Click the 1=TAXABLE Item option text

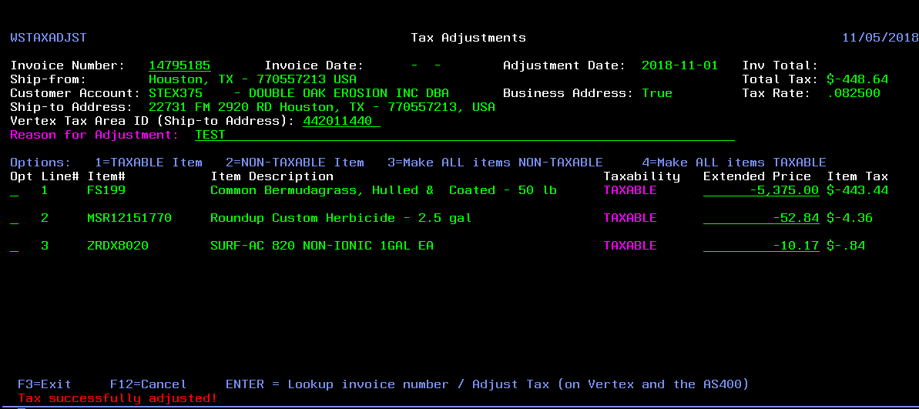pyautogui.click(x=148, y=163)
